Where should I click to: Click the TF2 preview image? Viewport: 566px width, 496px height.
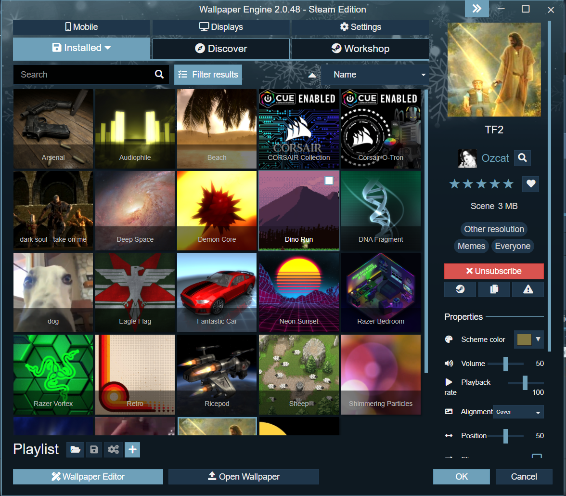[x=494, y=70]
